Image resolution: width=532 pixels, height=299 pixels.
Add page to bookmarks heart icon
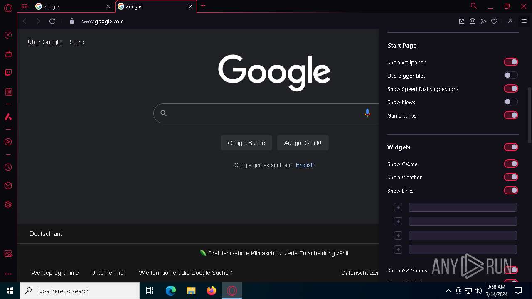tap(494, 21)
